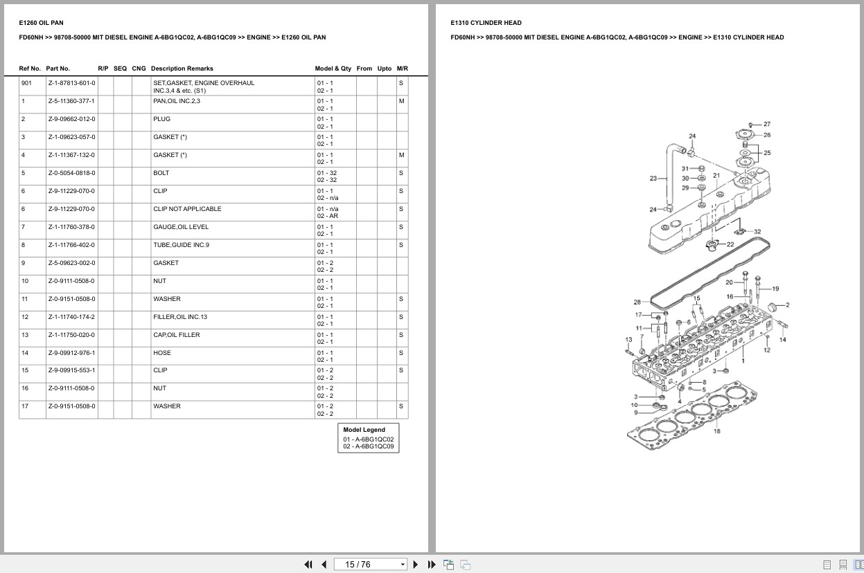Screen dimensions: 864x573
Task: Click the E1260 OIL PAN title
Action: pos(42,23)
